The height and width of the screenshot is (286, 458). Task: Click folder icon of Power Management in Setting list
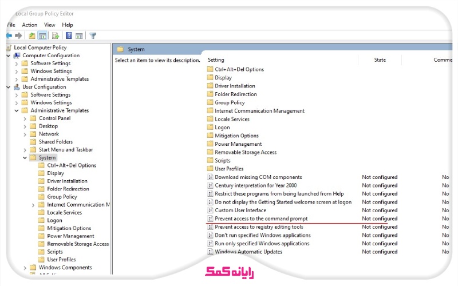click(x=210, y=144)
